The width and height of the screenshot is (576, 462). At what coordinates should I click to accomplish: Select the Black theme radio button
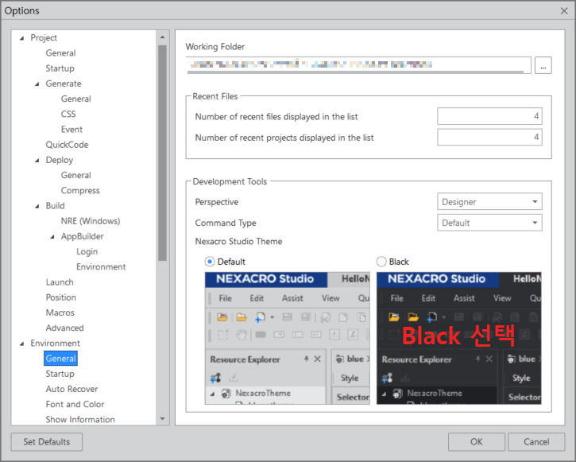click(381, 262)
